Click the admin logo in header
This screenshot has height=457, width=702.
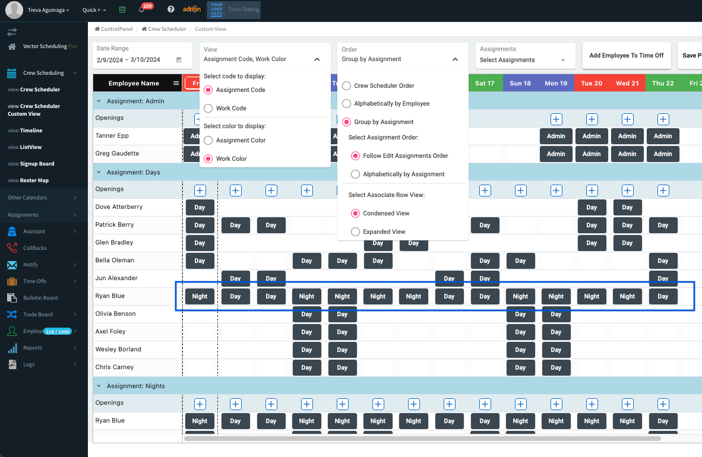192,9
